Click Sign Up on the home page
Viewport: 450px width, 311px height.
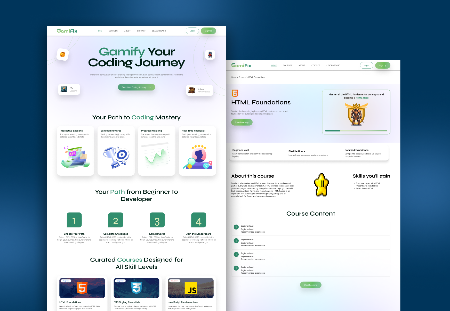208,31
